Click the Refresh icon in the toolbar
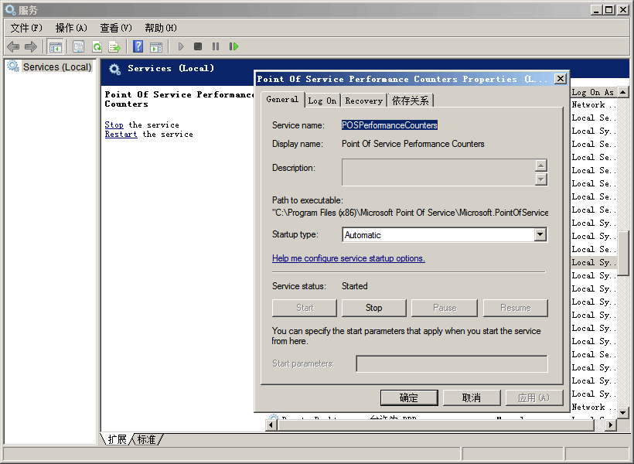The height and width of the screenshot is (464, 634). (97, 47)
